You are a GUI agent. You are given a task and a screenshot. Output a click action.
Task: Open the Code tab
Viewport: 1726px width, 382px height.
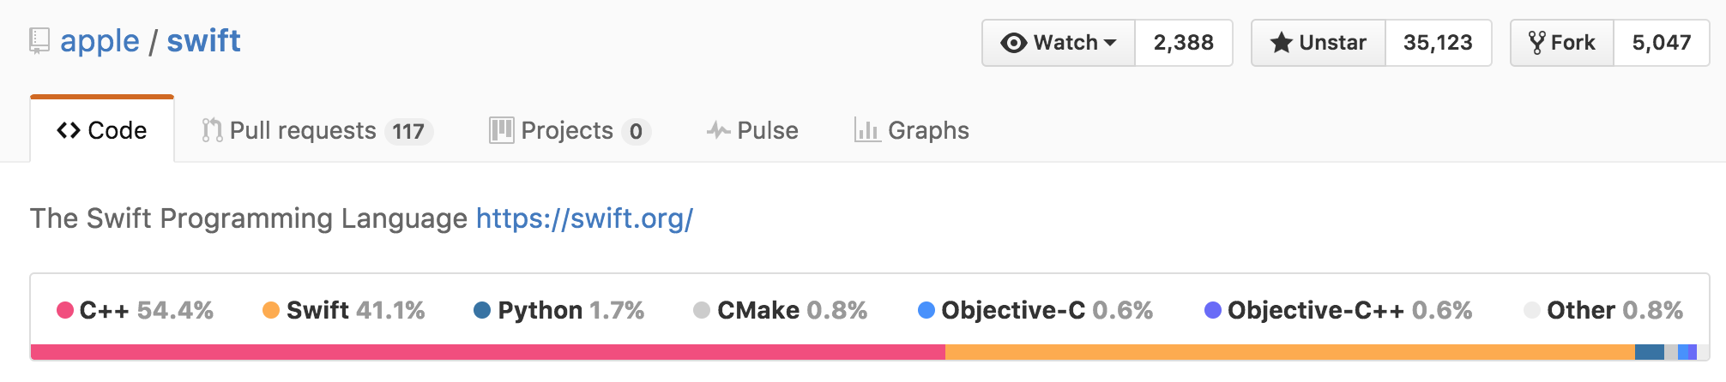102,130
